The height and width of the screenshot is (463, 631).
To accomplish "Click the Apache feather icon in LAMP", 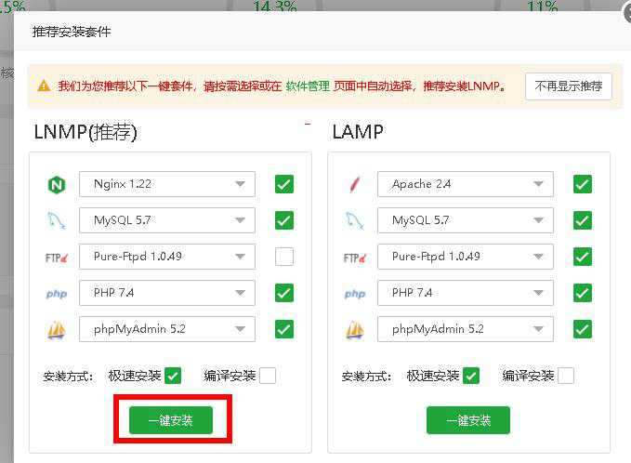I will (355, 185).
